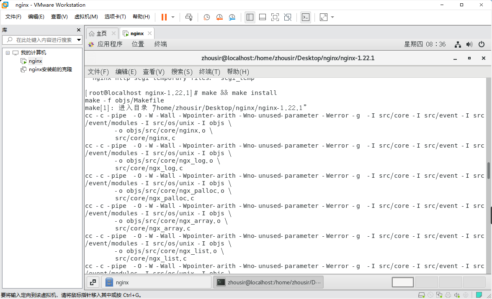The width and height of the screenshot is (492, 299).
Task: Click the stretch guest display icon
Action: coord(324,17)
